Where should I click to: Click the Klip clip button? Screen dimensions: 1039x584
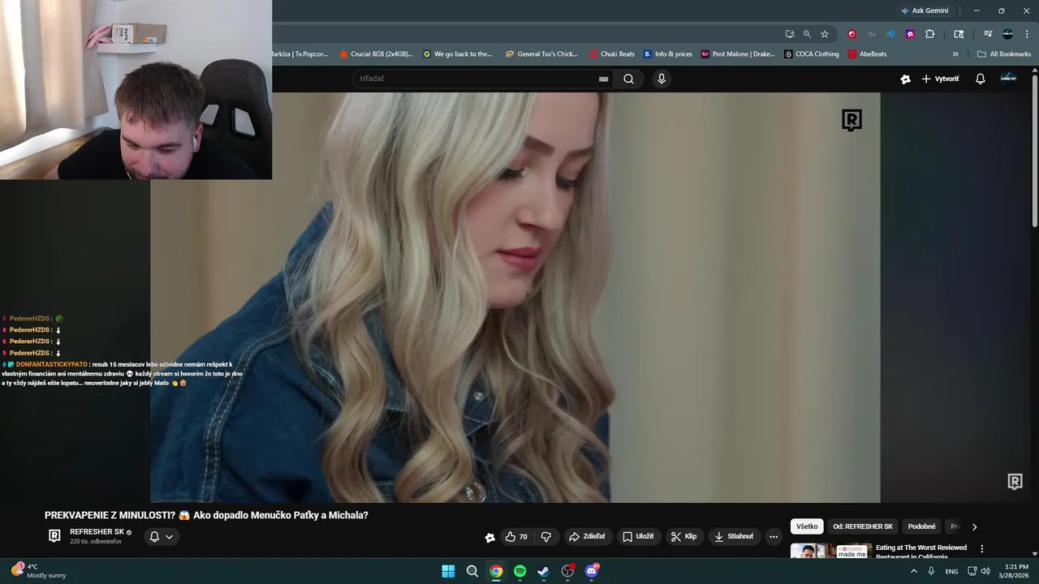pos(683,536)
